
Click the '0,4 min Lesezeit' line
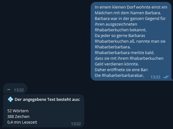pos(22,122)
